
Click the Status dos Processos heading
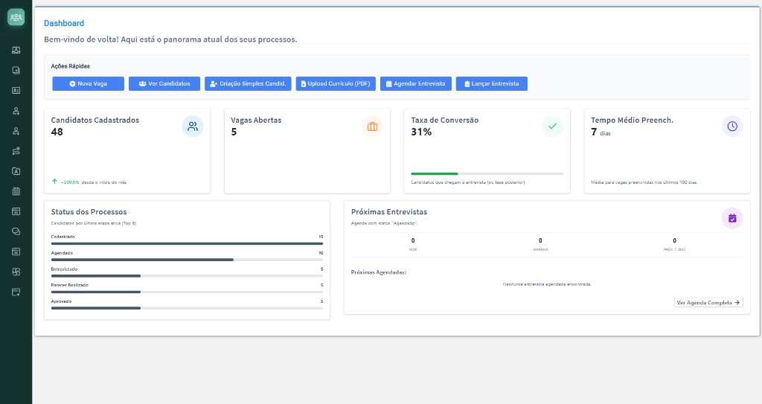[x=89, y=212]
